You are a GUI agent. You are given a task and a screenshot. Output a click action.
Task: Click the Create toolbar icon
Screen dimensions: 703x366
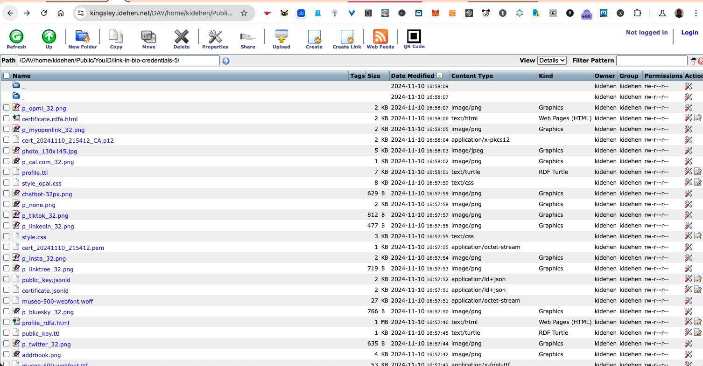314,39
